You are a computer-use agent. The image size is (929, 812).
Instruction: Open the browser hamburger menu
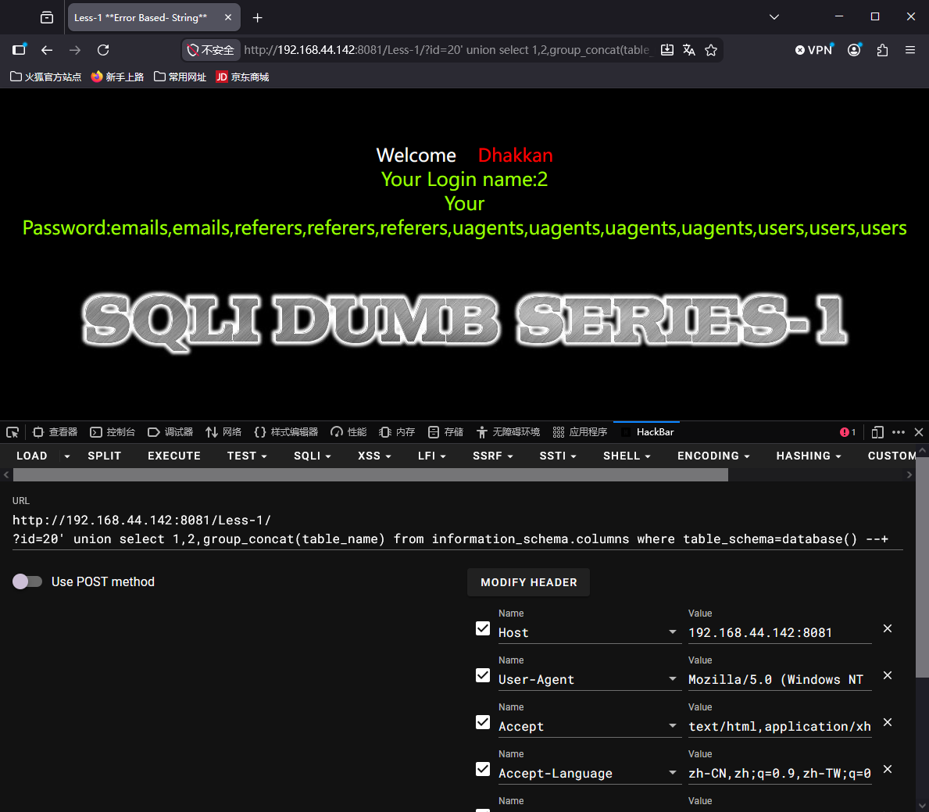point(910,50)
